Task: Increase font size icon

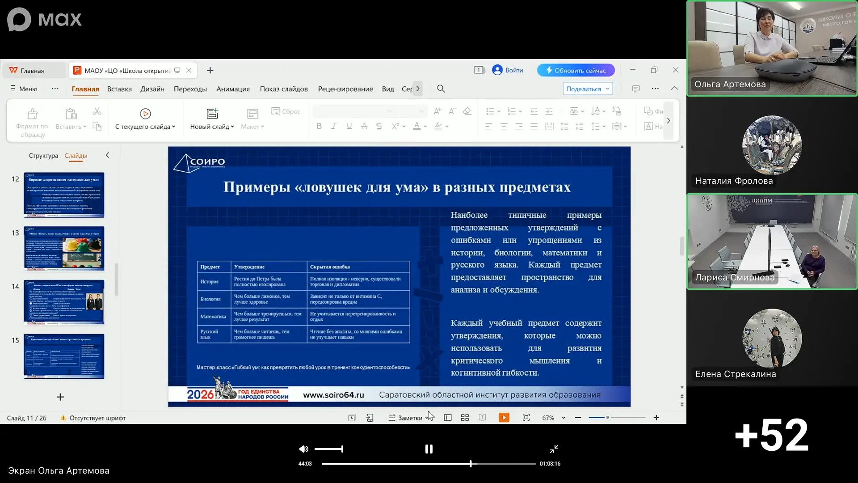Action: pyautogui.click(x=437, y=111)
